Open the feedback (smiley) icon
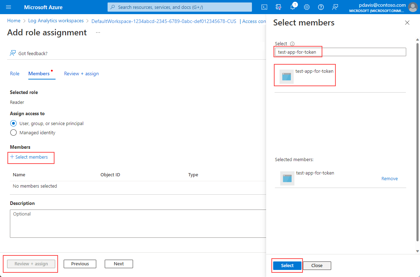Viewport: 420px width, 277px height. [x=335, y=7]
